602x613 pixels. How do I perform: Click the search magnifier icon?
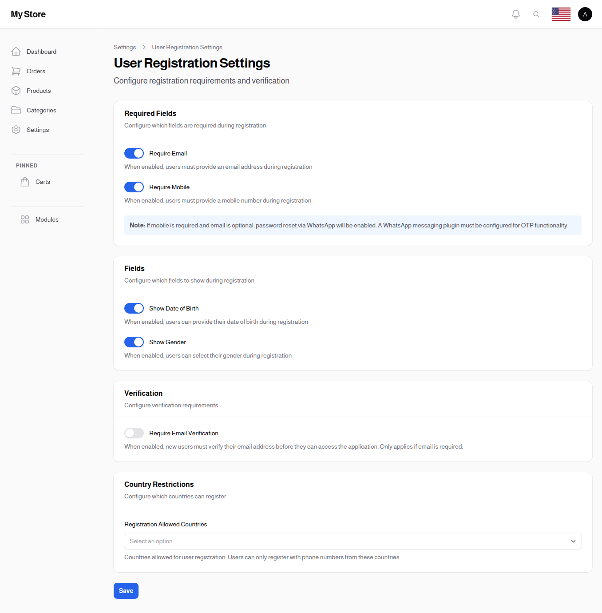[x=536, y=14]
